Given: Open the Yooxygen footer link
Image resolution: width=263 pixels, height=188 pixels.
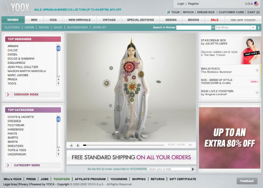Looking at the screenshot, I should [x=61, y=179].
